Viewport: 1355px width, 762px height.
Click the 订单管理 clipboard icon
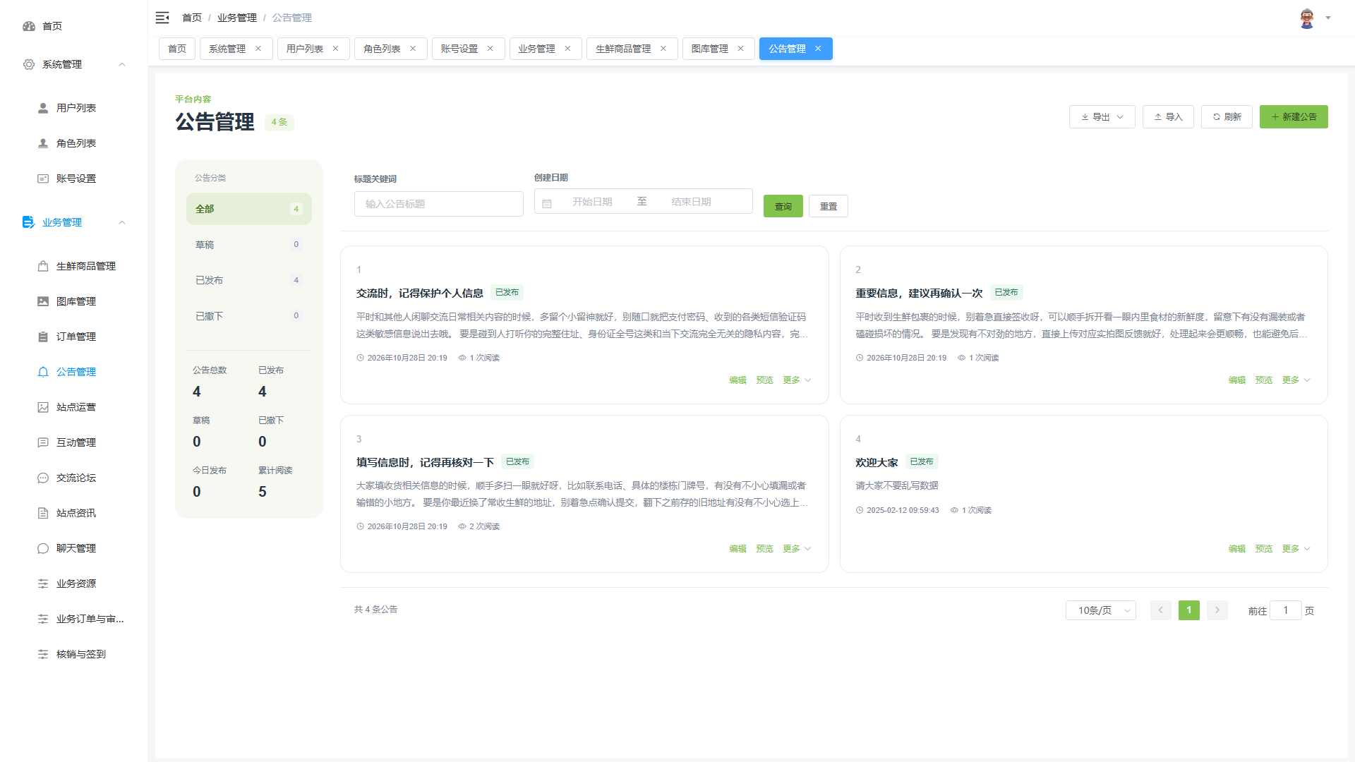pos(43,337)
